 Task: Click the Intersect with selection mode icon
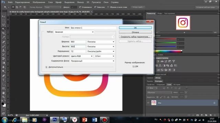pyautogui.click(x=24, y=7)
